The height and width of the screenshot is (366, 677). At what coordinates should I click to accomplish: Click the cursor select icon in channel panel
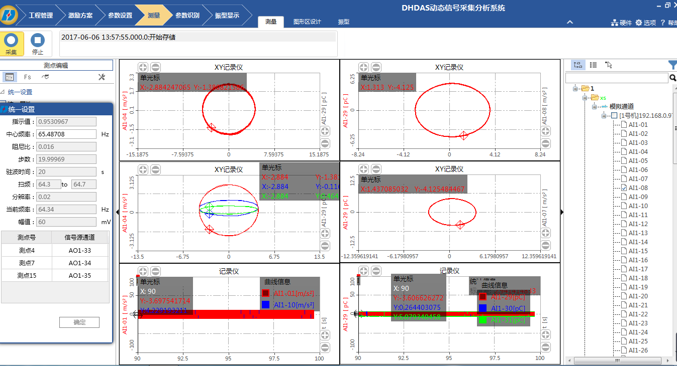609,65
